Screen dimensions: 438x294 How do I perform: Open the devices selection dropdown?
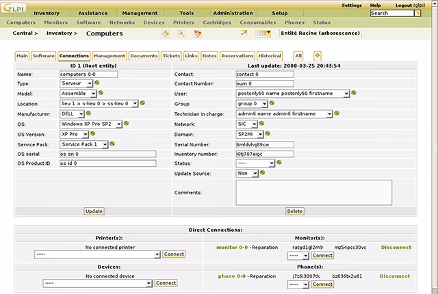[x=97, y=283]
